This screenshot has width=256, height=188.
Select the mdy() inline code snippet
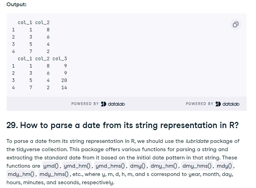pos(224,166)
